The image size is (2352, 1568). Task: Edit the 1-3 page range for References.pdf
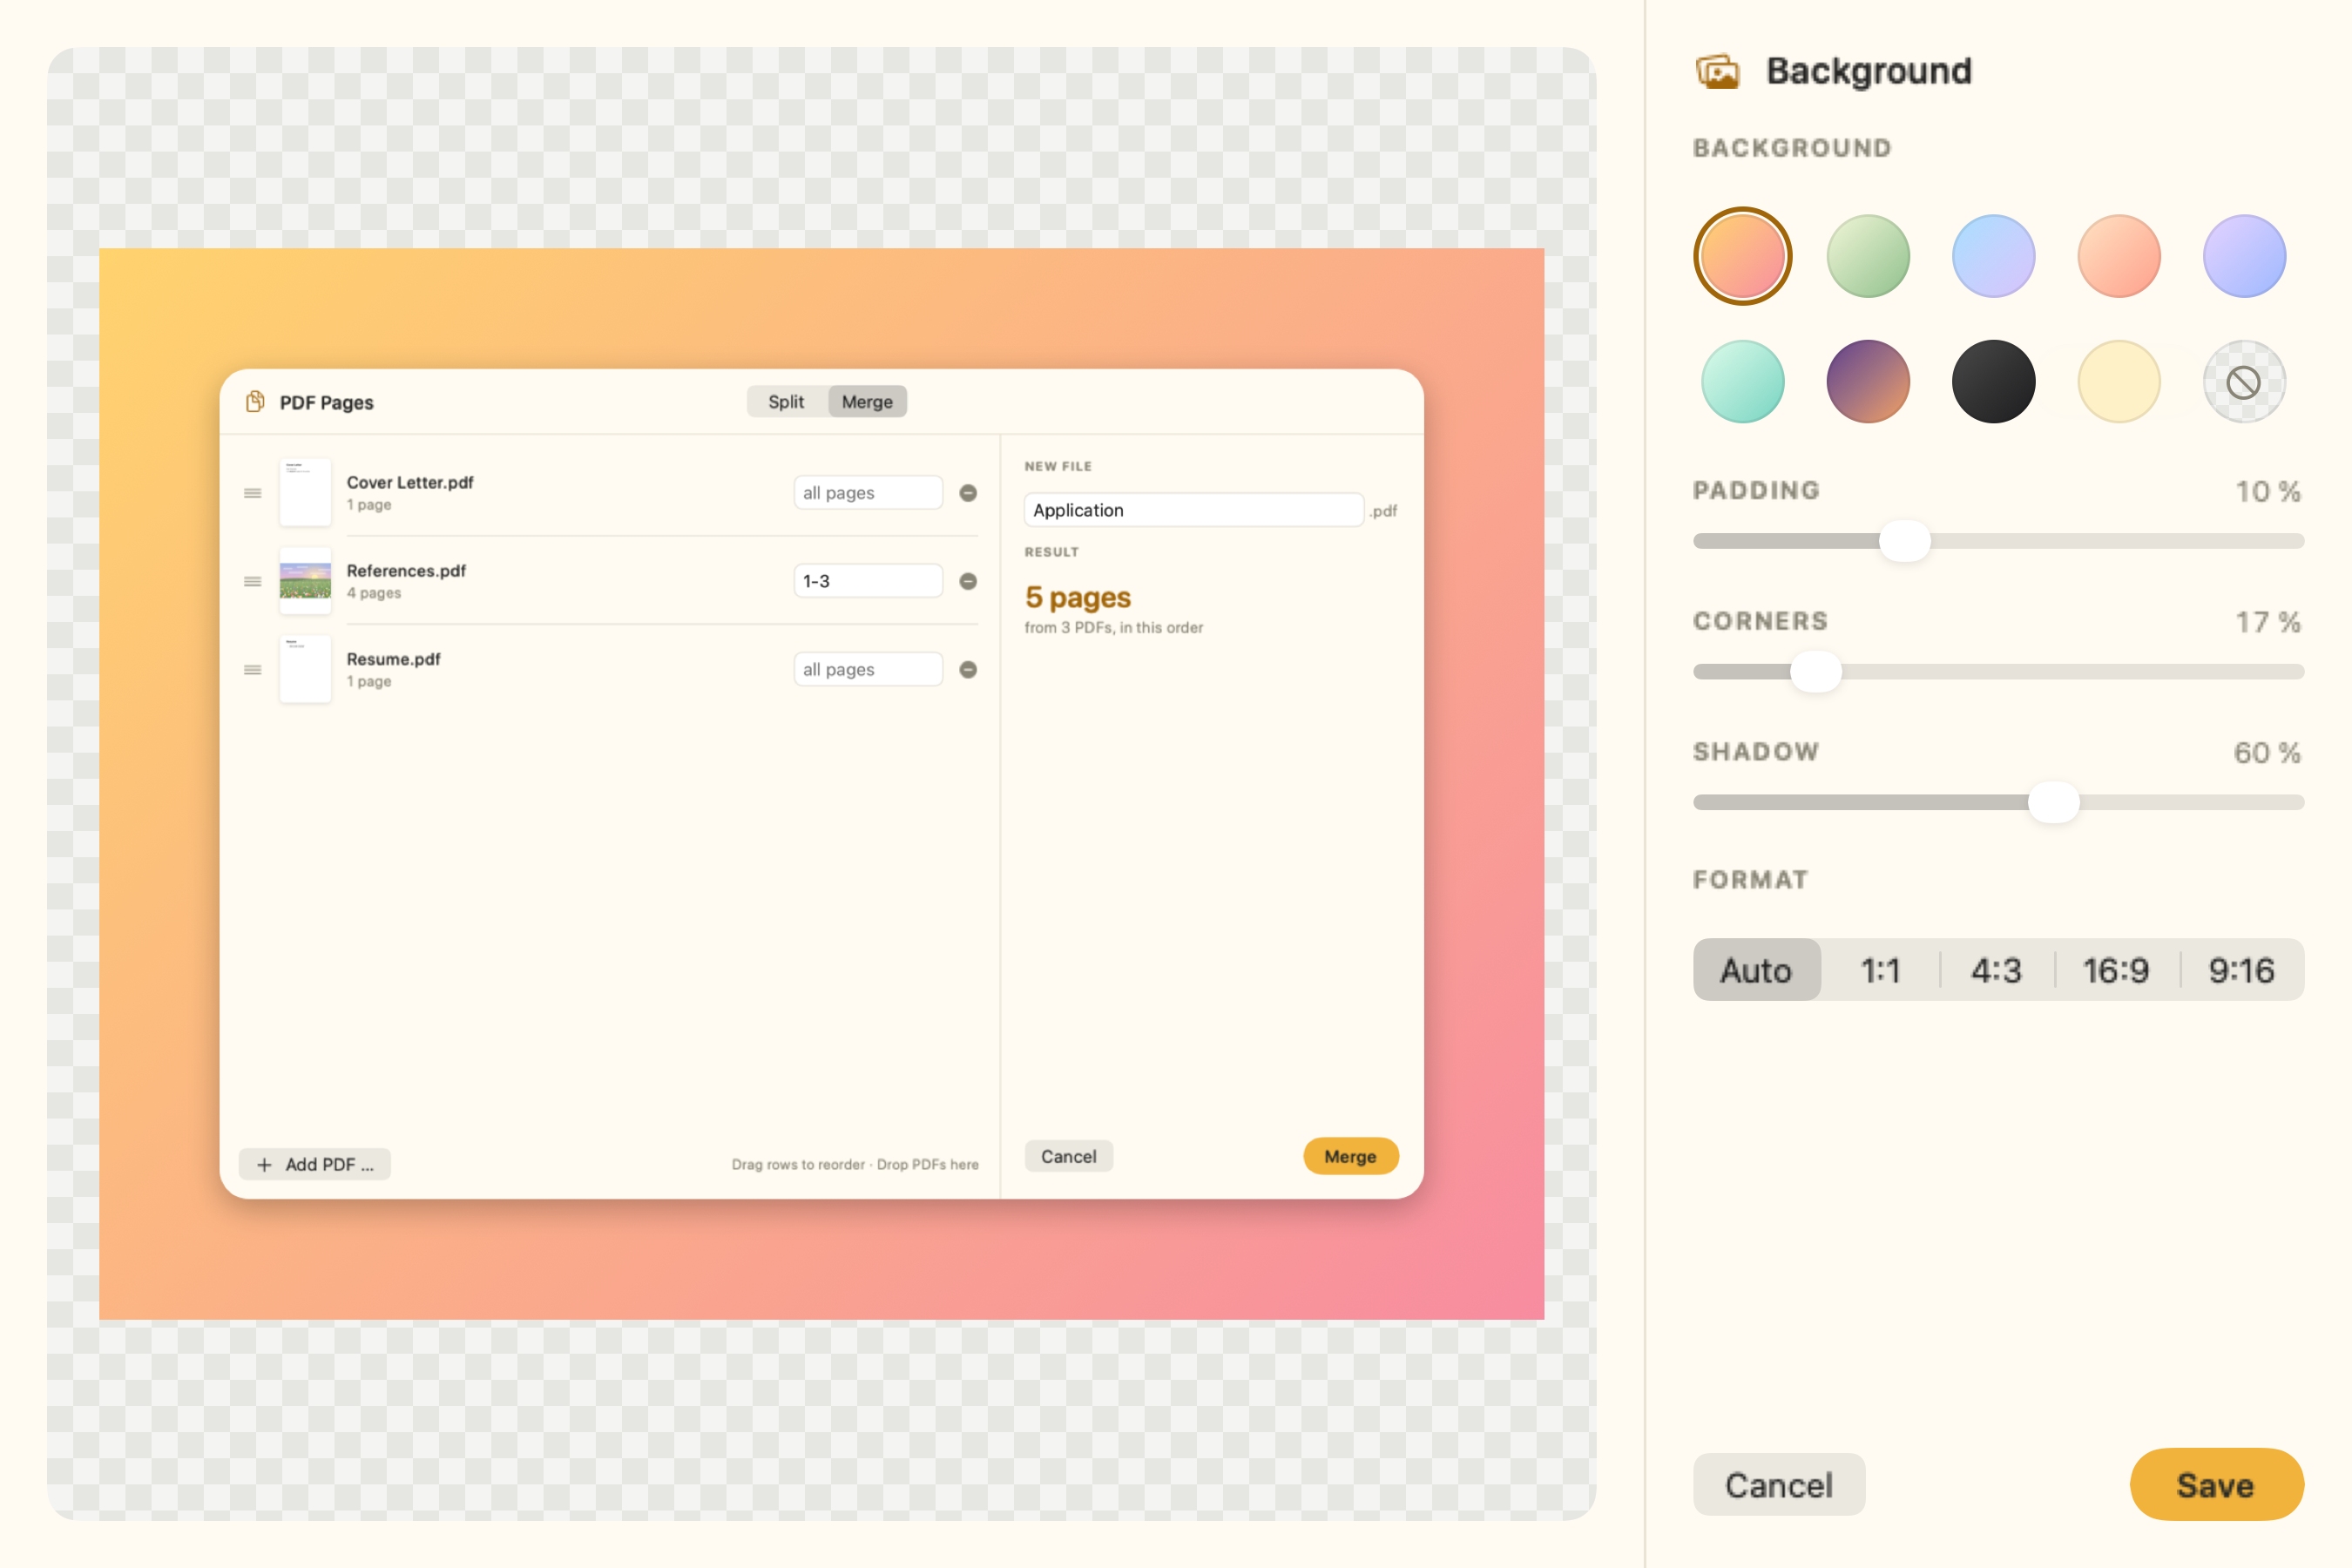(x=868, y=581)
